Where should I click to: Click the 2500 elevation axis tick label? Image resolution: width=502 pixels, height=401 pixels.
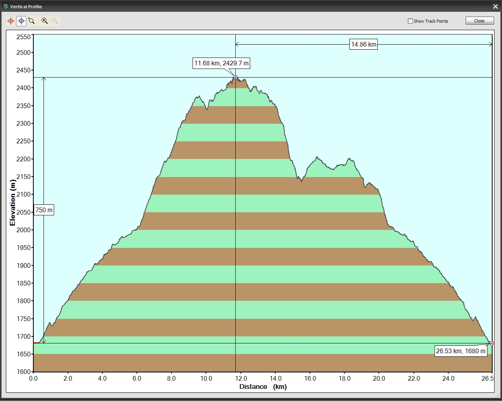pyautogui.click(x=23, y=52)
